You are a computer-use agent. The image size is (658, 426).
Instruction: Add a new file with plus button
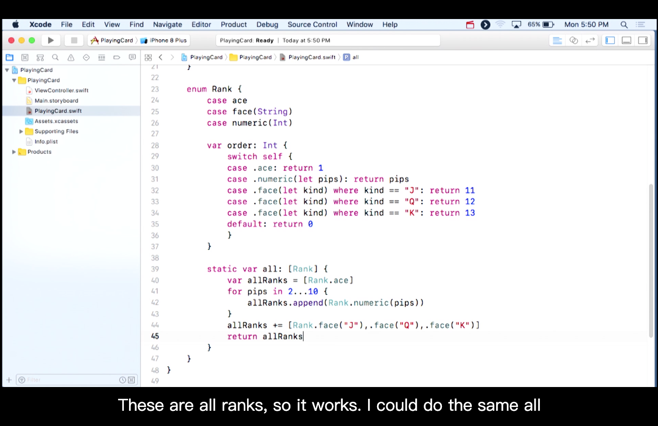coord(9,380)
